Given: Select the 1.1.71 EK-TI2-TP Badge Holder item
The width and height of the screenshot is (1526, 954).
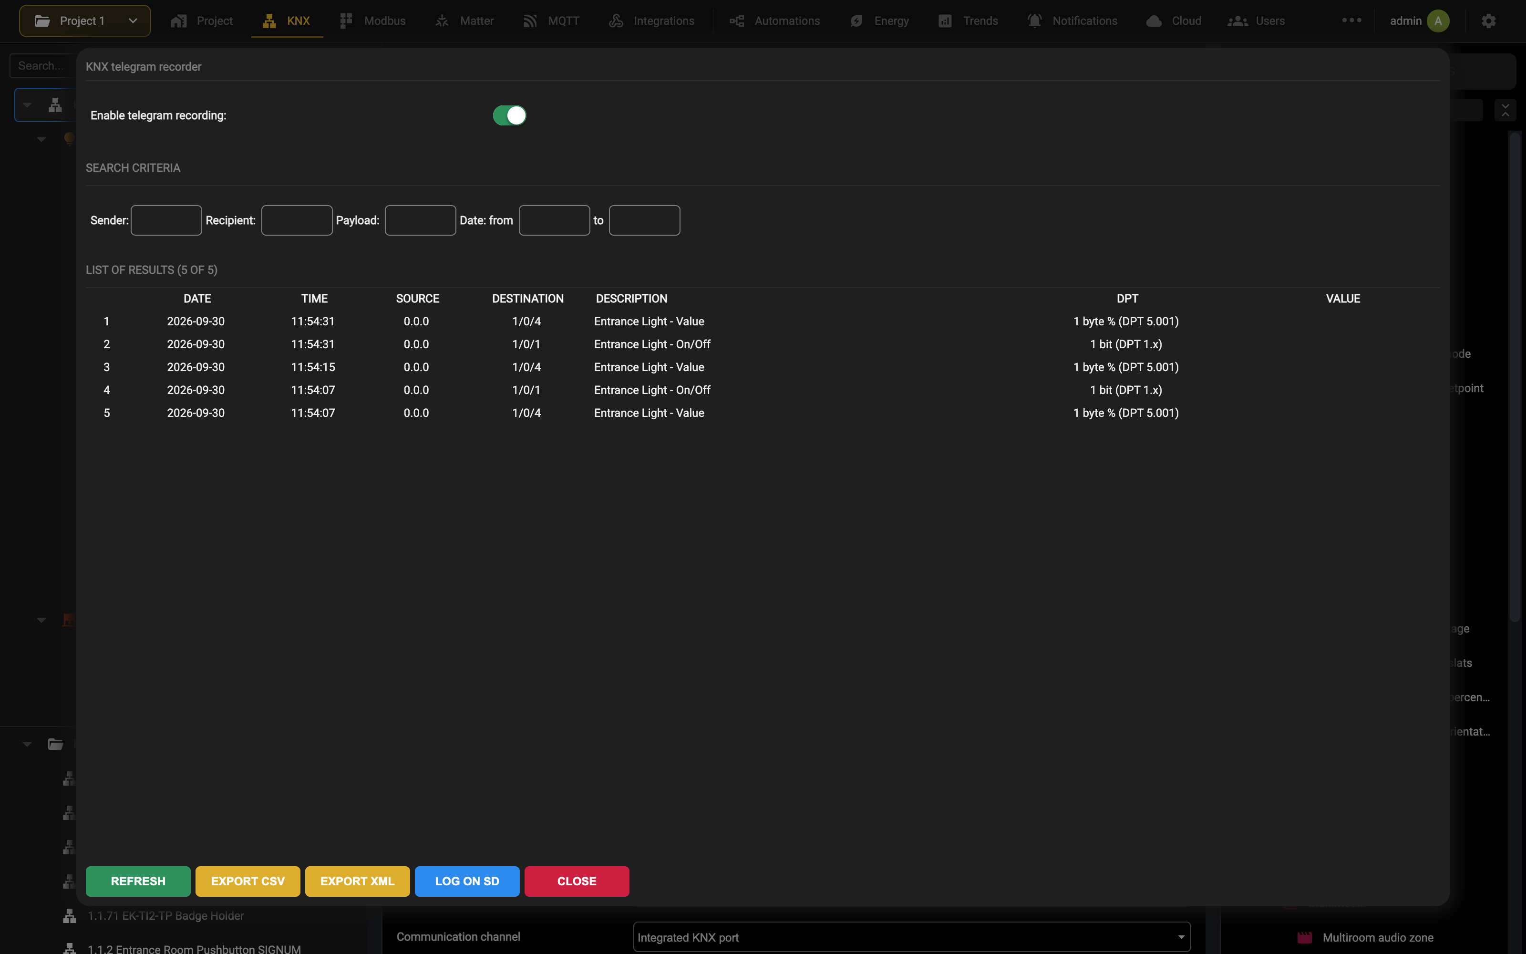Looking at the screenshot, I should click(165, 915).
